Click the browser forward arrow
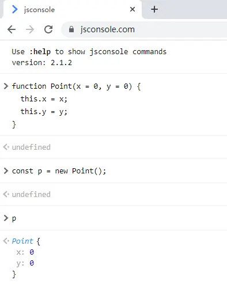The width and height of the screenshot is (227, 284). pos(30,29)
